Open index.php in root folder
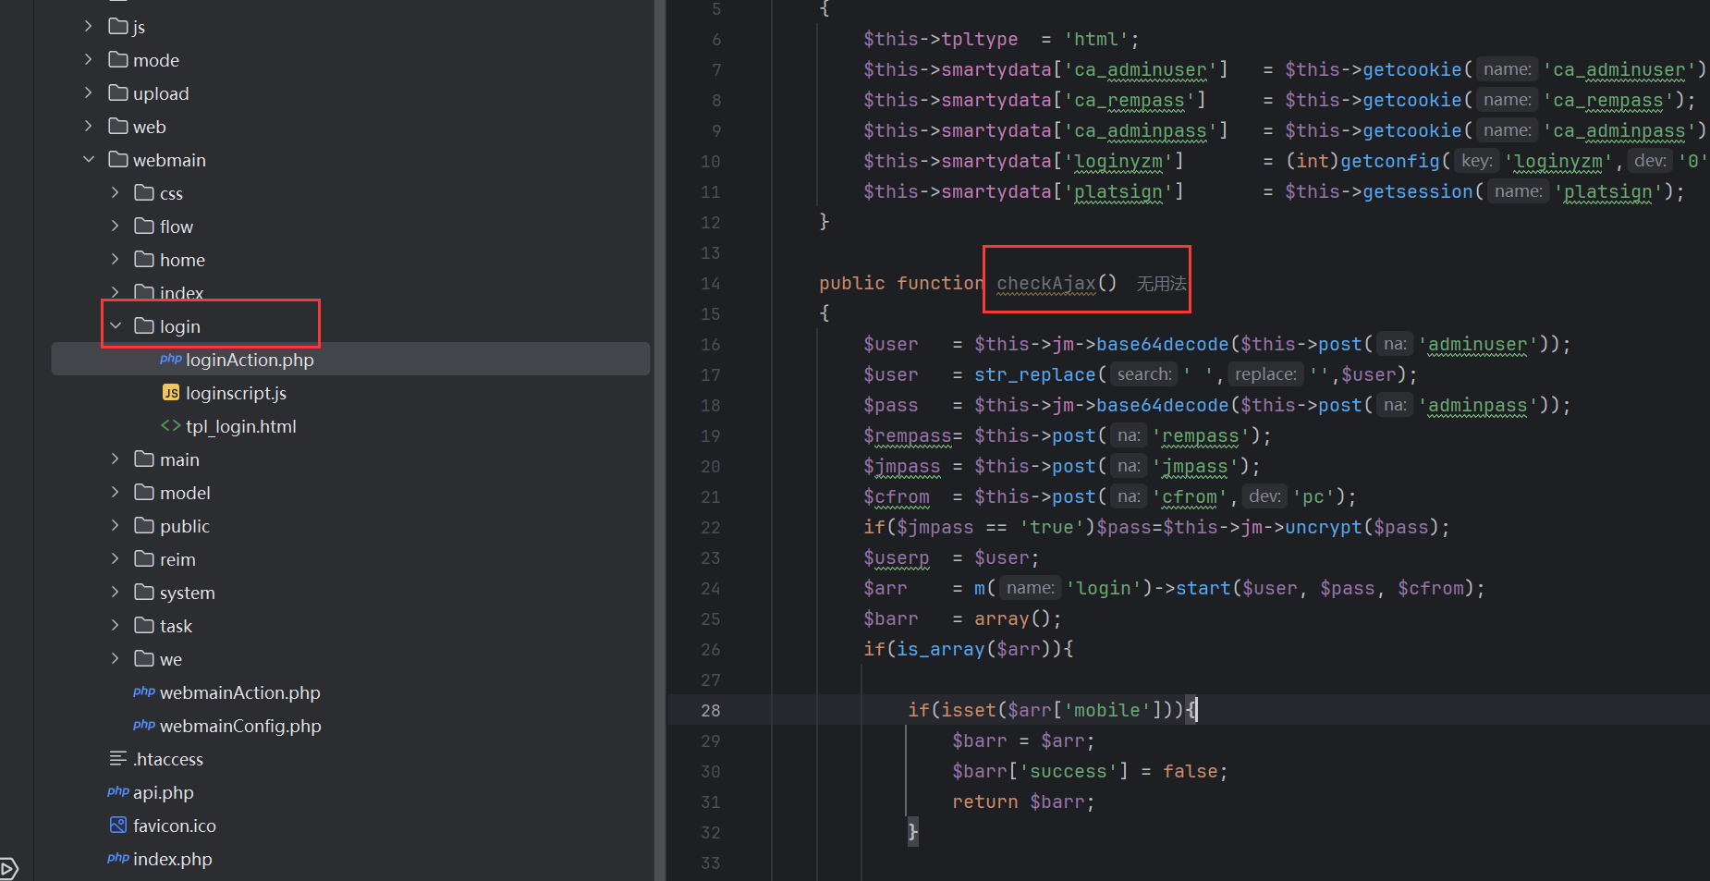This screenshot has height=881, width=1710. (x=173, y=859)
